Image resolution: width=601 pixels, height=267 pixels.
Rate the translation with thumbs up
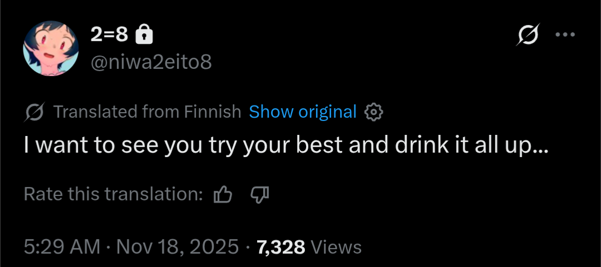click(223, 194)
